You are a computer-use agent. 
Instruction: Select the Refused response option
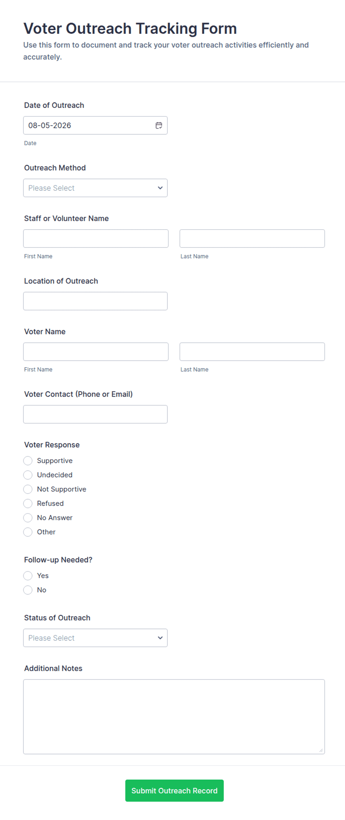(x=28, y=504)
